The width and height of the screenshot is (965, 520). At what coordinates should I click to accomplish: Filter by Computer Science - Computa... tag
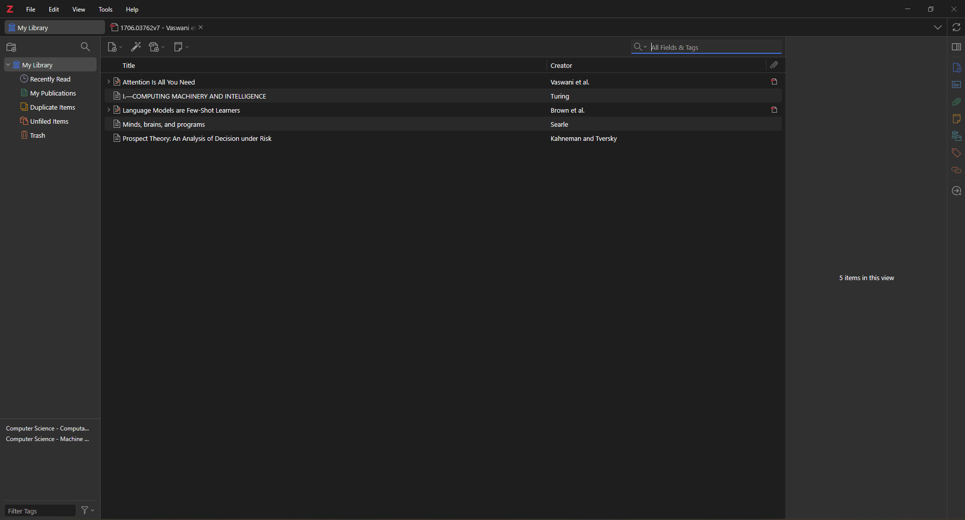pos(48,428)
